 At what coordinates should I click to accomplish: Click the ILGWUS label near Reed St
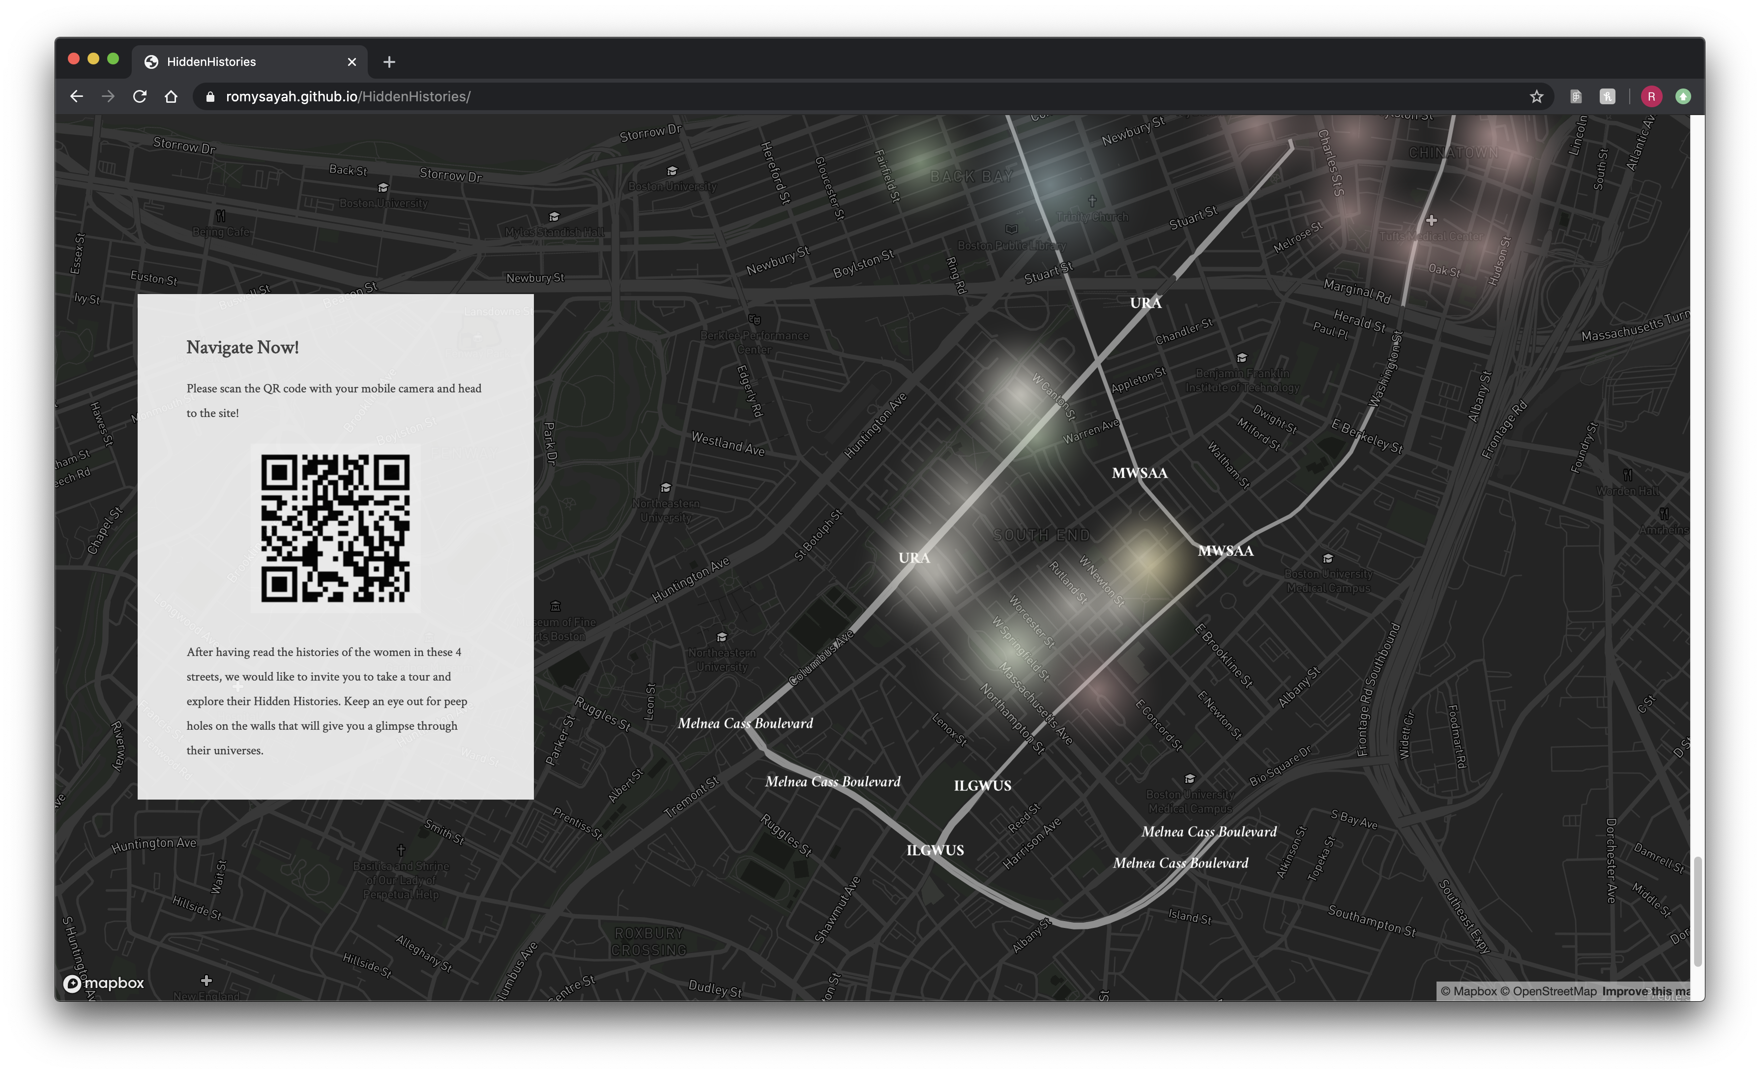pos(982,786)
